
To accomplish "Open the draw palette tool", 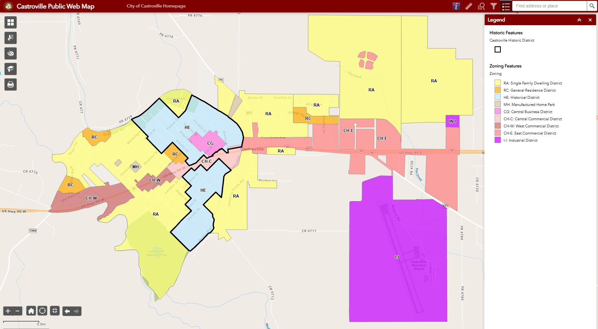I will [x=11, y=53].
